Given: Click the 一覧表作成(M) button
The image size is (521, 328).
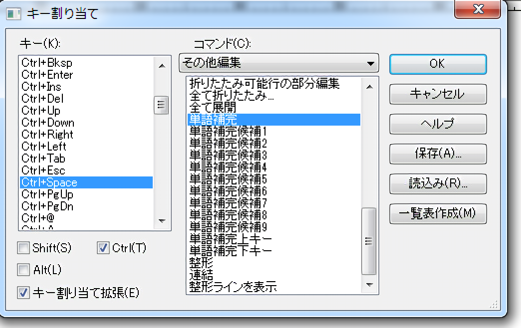Looking at the screenshot, I should pyautogui.click(x=437, y=213).
